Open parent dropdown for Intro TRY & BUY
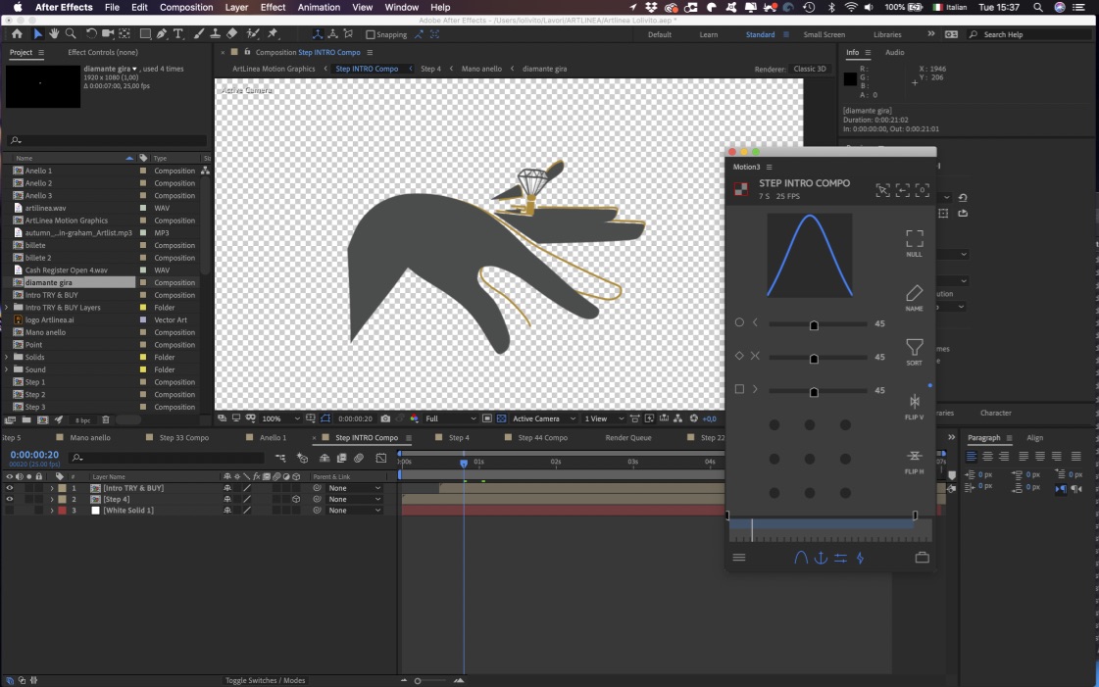The image size is (1099, 687). click(355, 488)
